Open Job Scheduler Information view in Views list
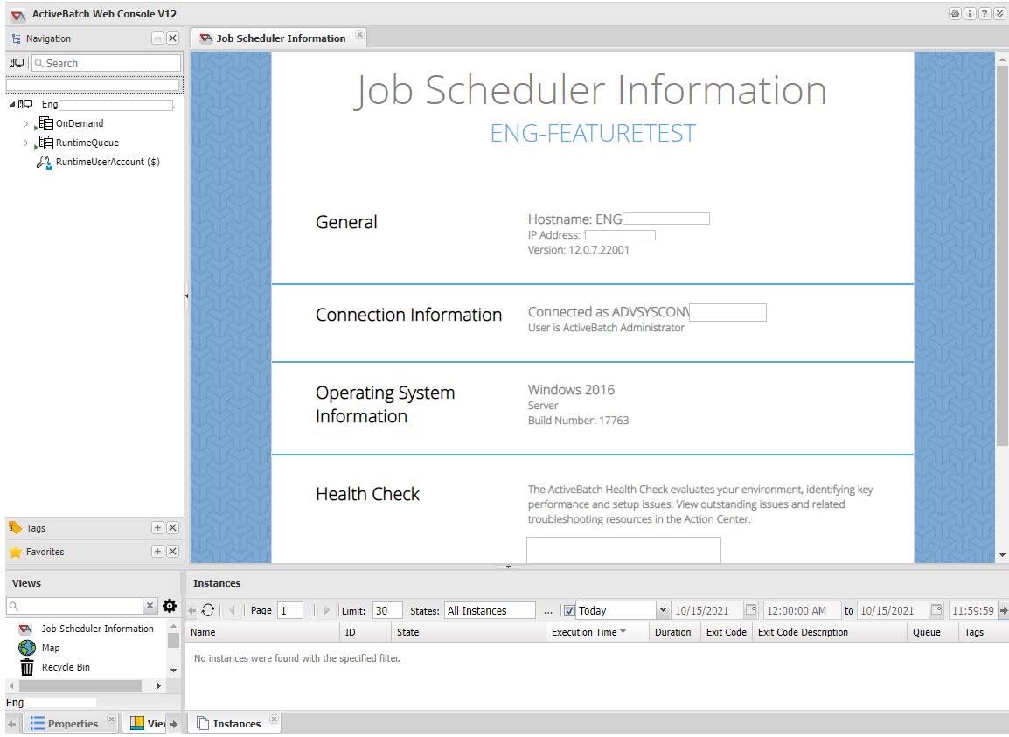1009x737 pixels. (x=97, y=629)
